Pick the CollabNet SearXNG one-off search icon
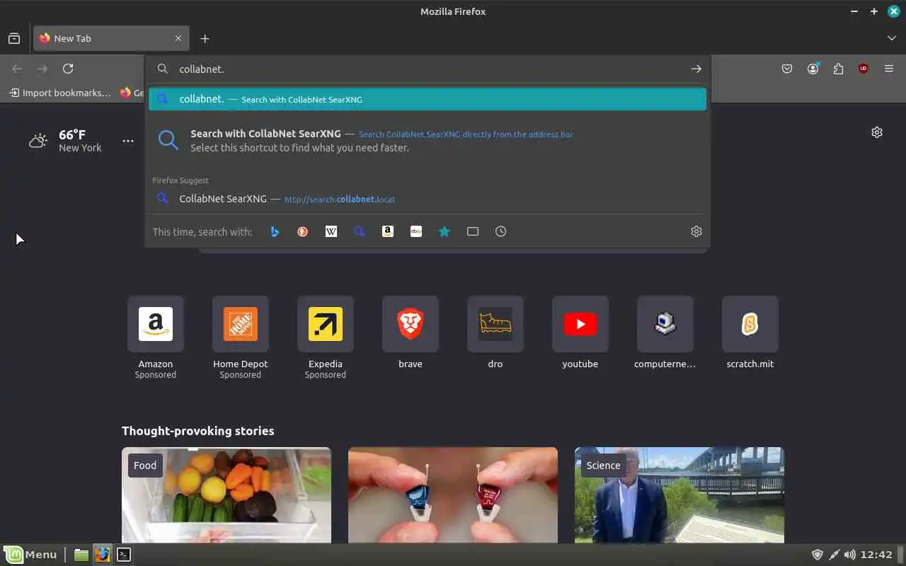The width and height of the screenshot is (906, 566). click(x=360, y=231)
